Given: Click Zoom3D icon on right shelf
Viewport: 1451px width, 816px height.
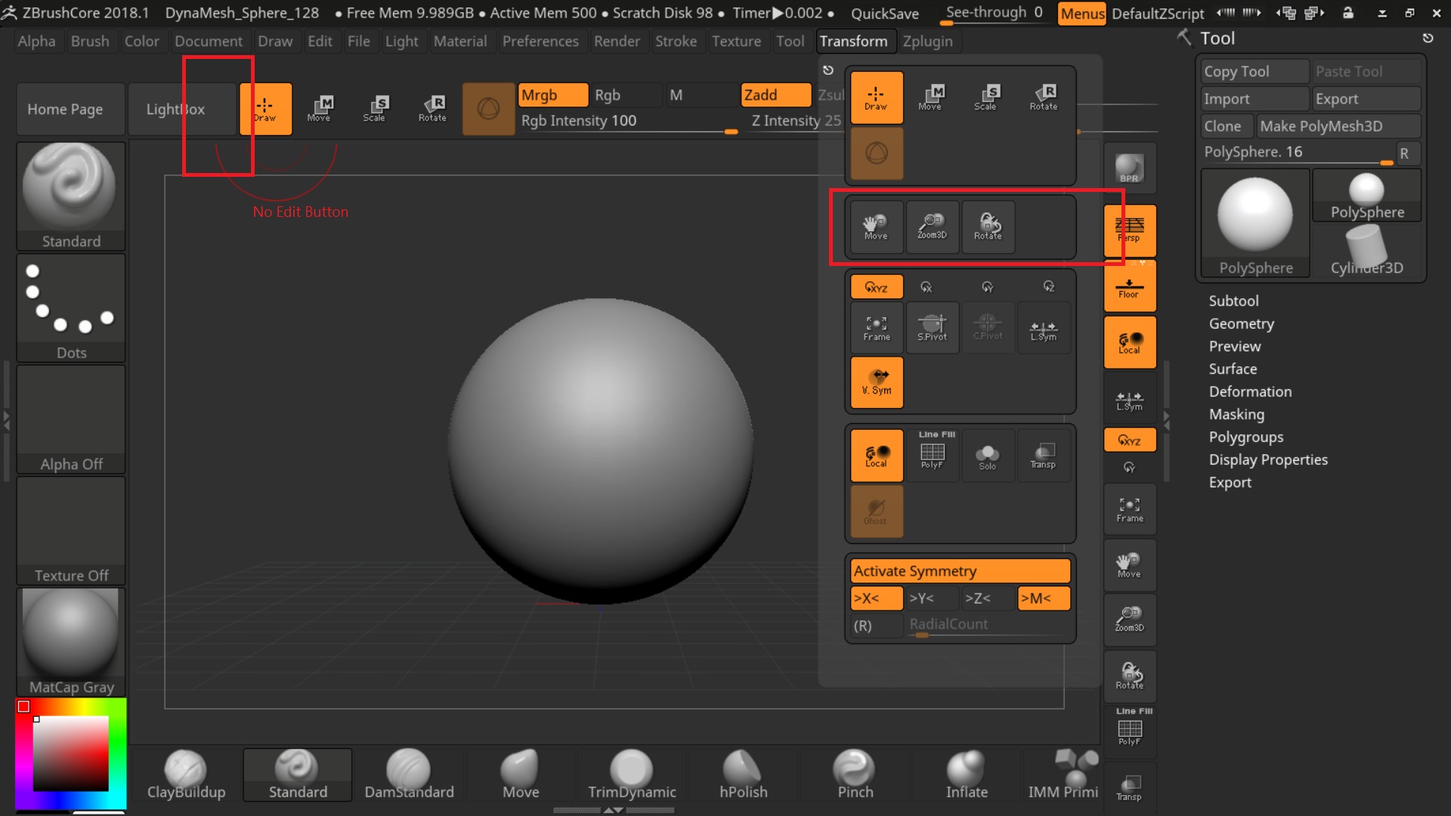Looking at the screenshot, I should click(1130, 620).
